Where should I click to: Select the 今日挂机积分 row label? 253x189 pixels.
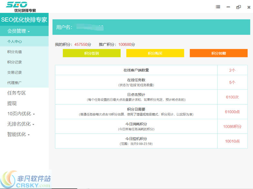click(136, 139)
